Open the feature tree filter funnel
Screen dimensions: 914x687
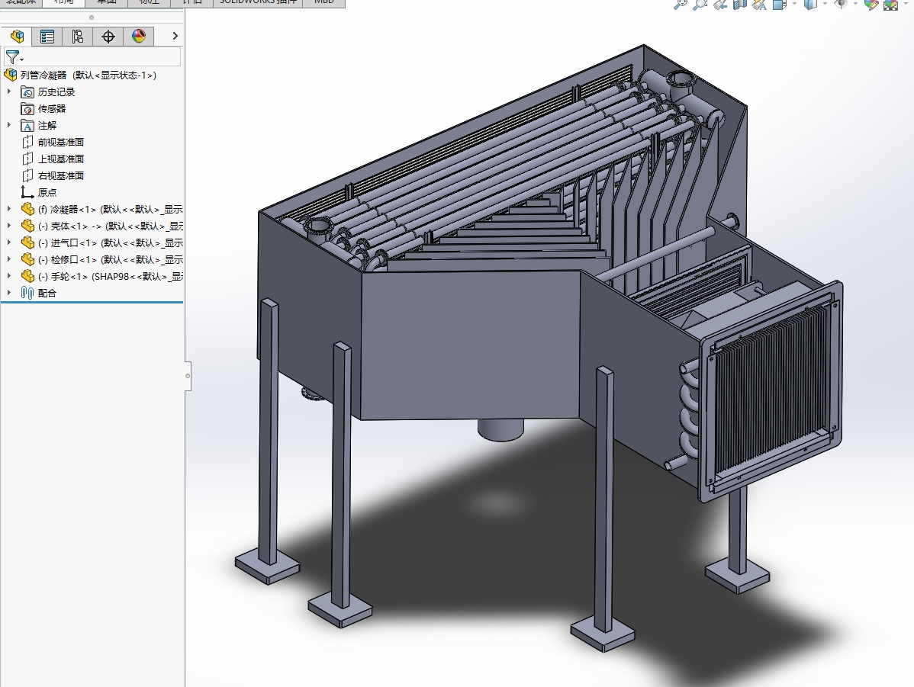coord(13,57)
